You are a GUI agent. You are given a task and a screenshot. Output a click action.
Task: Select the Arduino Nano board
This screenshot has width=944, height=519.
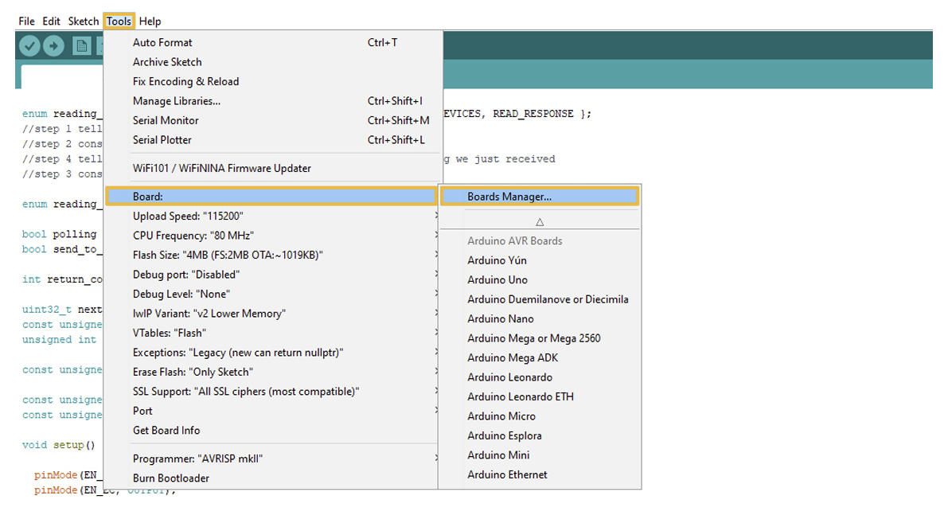click(x=540, y=319)
